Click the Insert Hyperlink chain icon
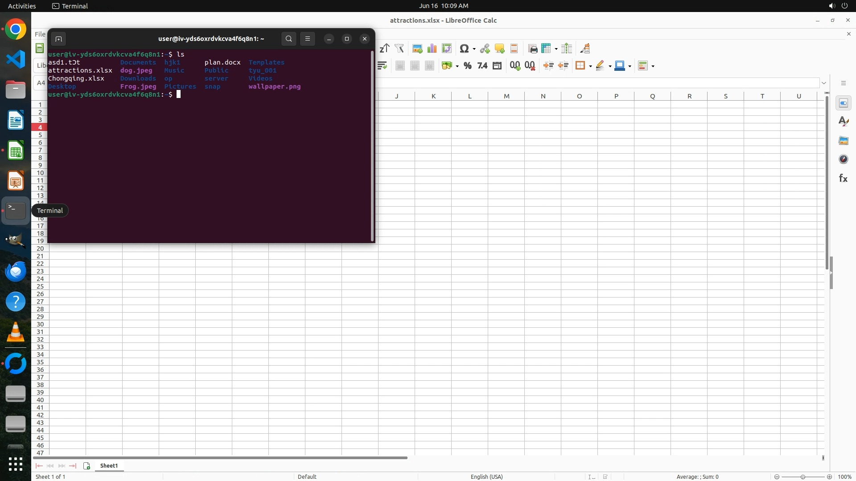This screenshot has height=481, width=856. [485, 49]
